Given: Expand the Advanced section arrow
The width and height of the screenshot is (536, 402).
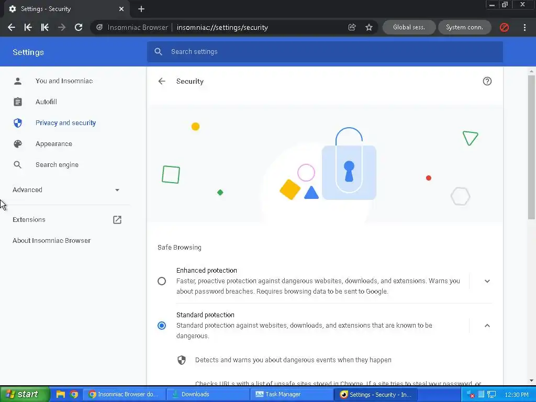Looking at the screenshot, I should [x=117, y=190].
